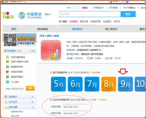Click the blue 搜索 search button
This screenshot has height=118, width=146.
(128, 14)
